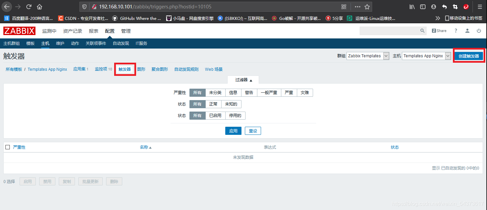The height and width of the screenshot is (210, 487).
Task: Open the Go破解 bookmark
Action: pyautogui.click(x=297, y=18)
